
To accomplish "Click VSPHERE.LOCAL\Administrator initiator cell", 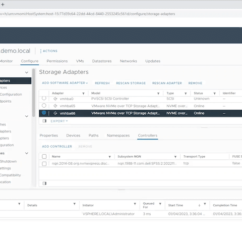I will (x=108, y=214).
